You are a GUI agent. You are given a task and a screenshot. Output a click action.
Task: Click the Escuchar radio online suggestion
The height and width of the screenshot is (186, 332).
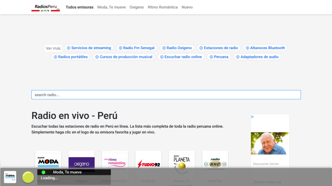click(181, 57)
